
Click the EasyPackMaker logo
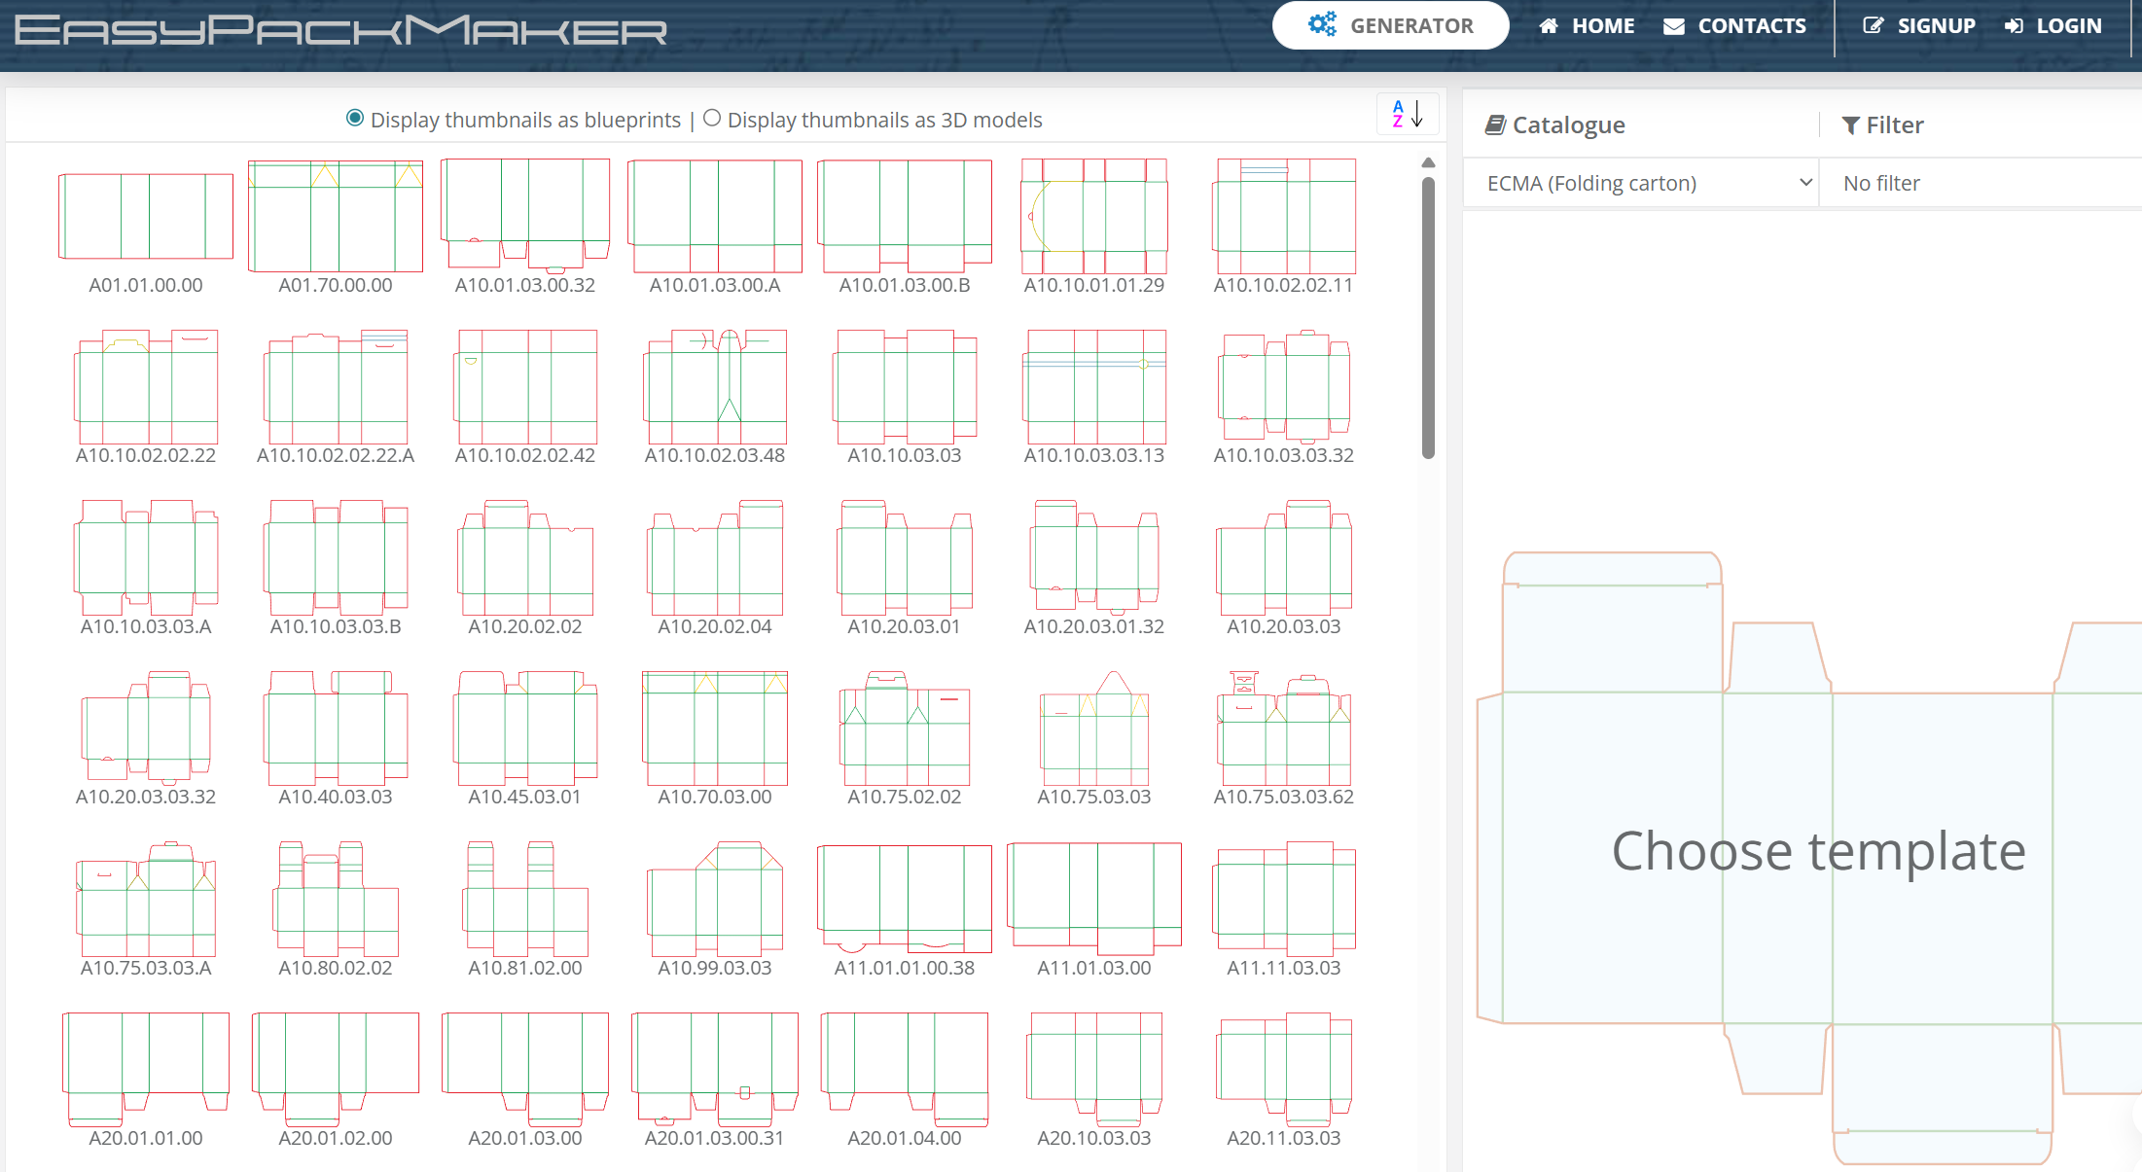coord(340,30)
